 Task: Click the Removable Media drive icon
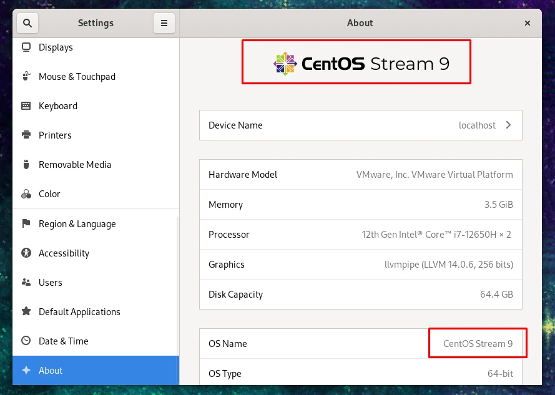pos(26,164)
